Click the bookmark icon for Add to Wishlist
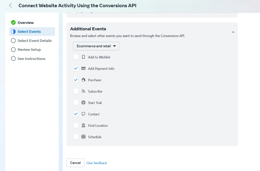This screenshot has height=171, width=260. pos(83,57)
